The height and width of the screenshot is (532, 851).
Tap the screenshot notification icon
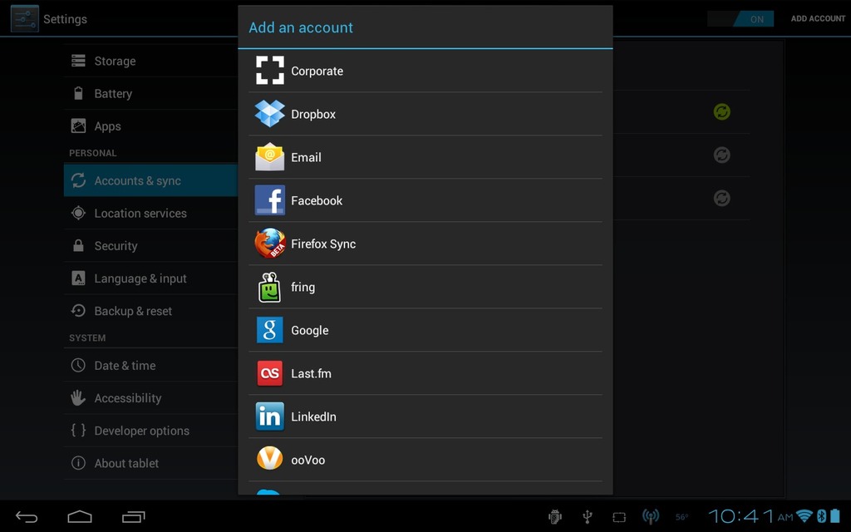point(619,517)
